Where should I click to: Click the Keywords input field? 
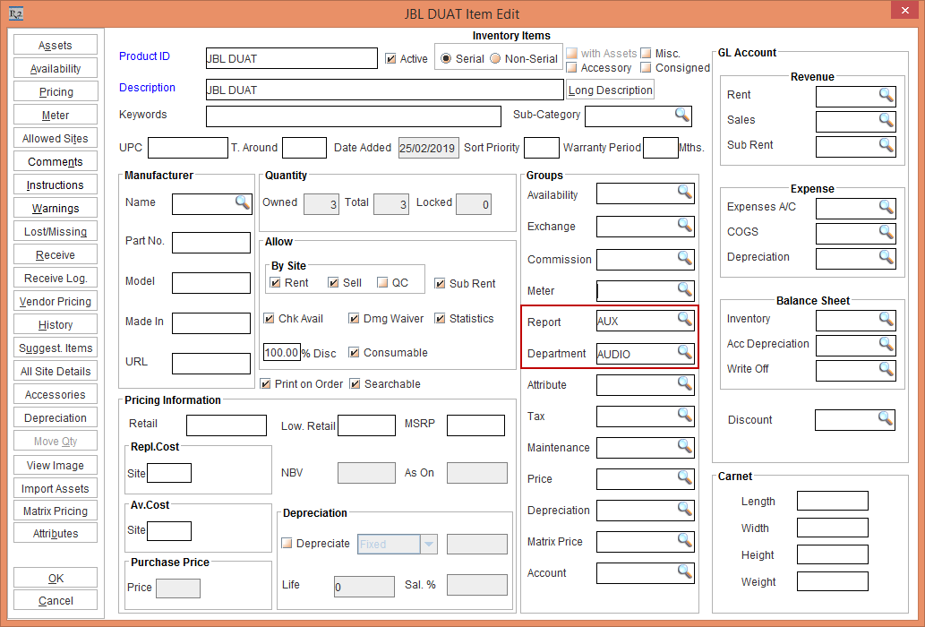point(354,116)
